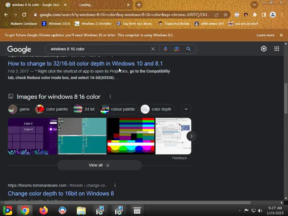Click the browser forward arrow
This screenshot has height=216, width=288.
coord(15,15)
